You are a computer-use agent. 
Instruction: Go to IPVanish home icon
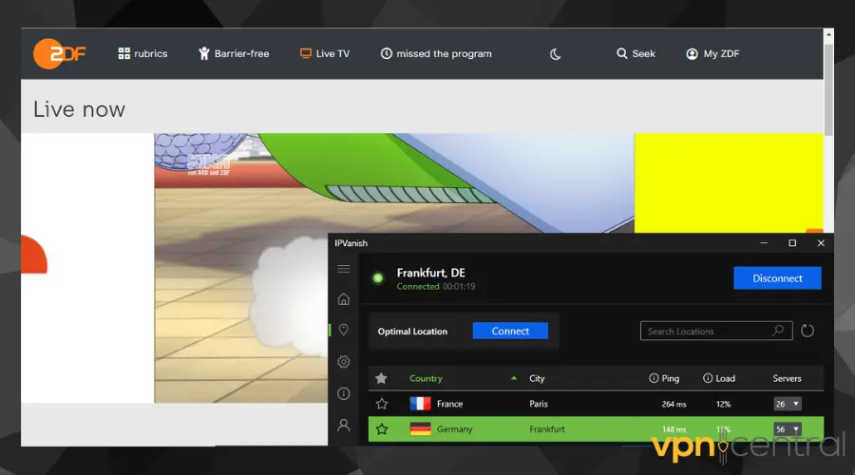point(344,299)
